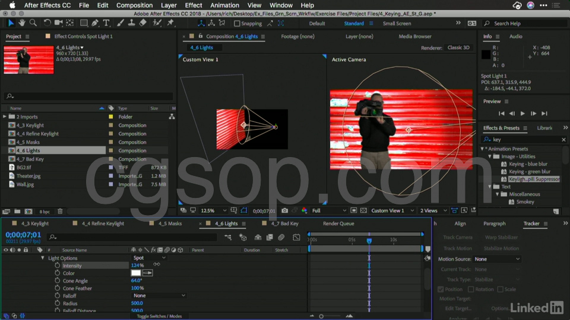Open the Custom View 1 dropdown

(392, 210)
